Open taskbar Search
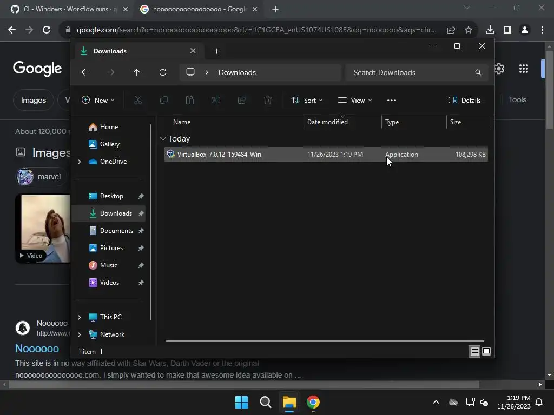Viewport: 554px width, 415px height. coord(265,402)
